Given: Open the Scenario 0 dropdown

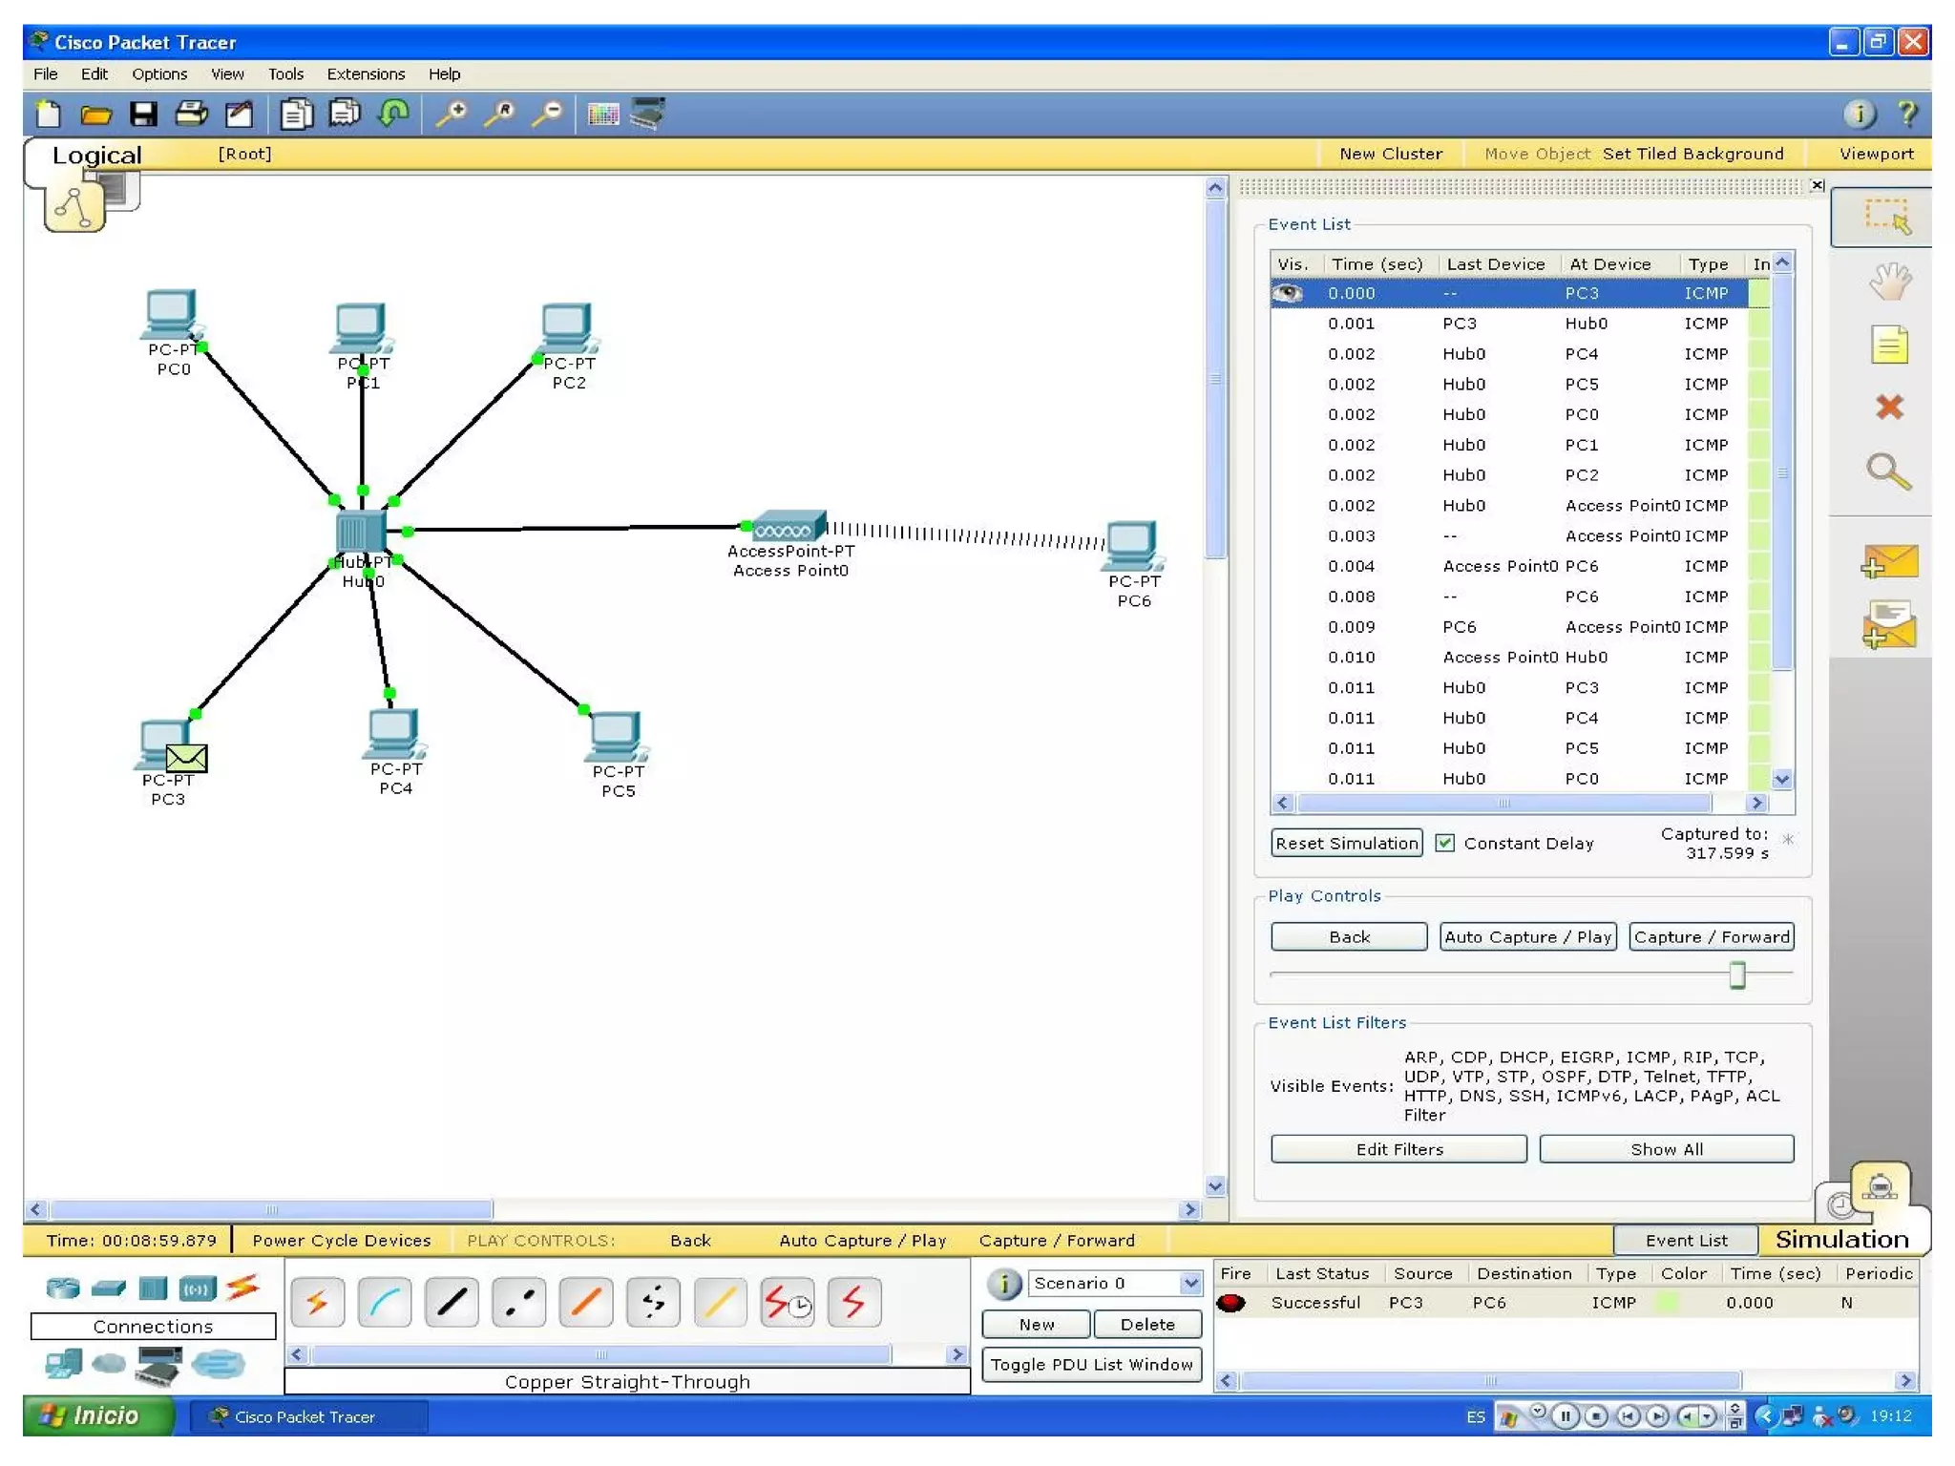Looking at the screenshot, I should [x=1189, y=1284].
